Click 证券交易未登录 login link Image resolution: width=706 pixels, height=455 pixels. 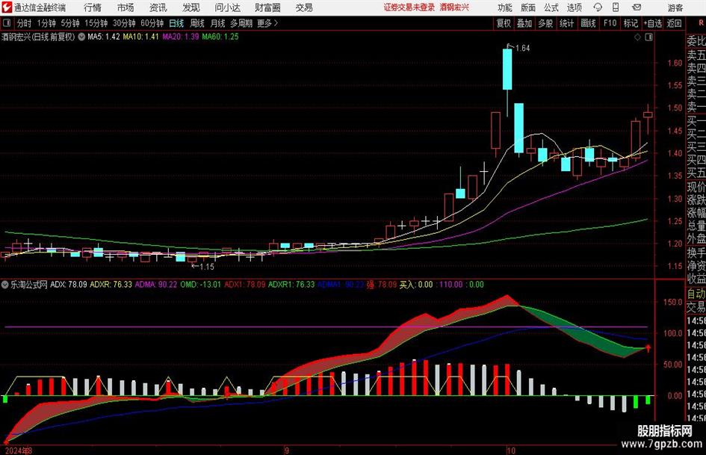point(409,7)
